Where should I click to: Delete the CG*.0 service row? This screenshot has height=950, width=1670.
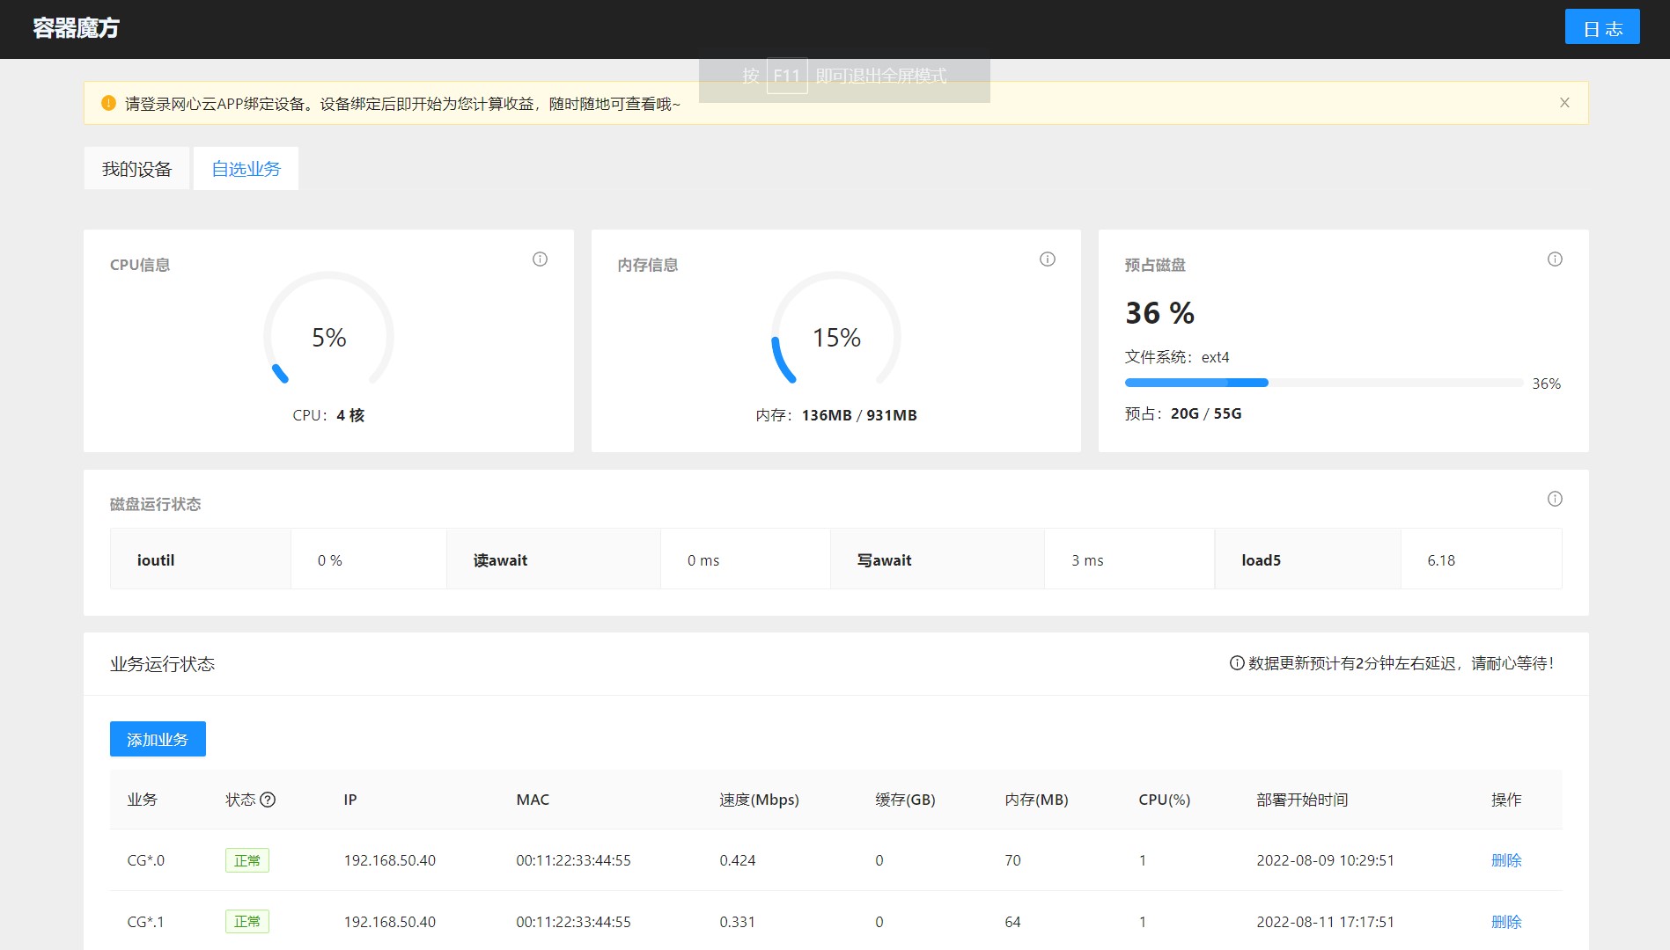pos(1506,860)
